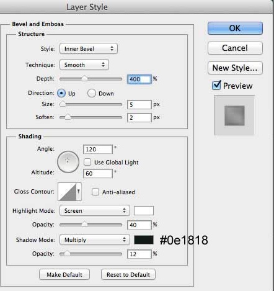Image resolution: width=274 pixels, height=291 pixels.
Task: Open the Highlight Mode dropdown showing Screen
Action: (95, 210)
